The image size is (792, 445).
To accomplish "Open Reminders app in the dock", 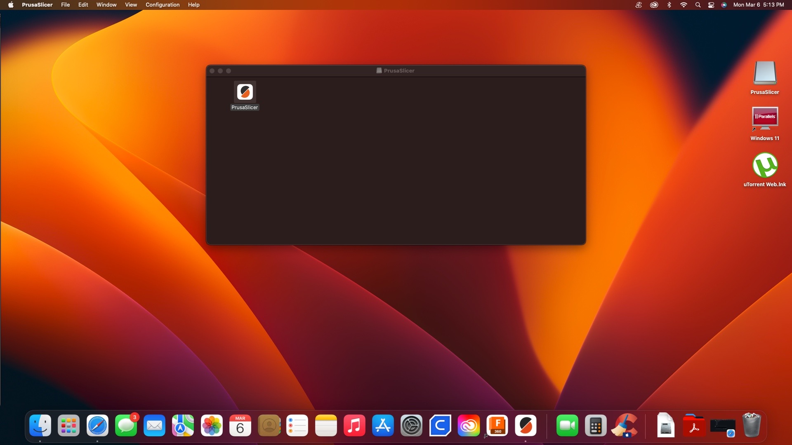I will [297, 426].
